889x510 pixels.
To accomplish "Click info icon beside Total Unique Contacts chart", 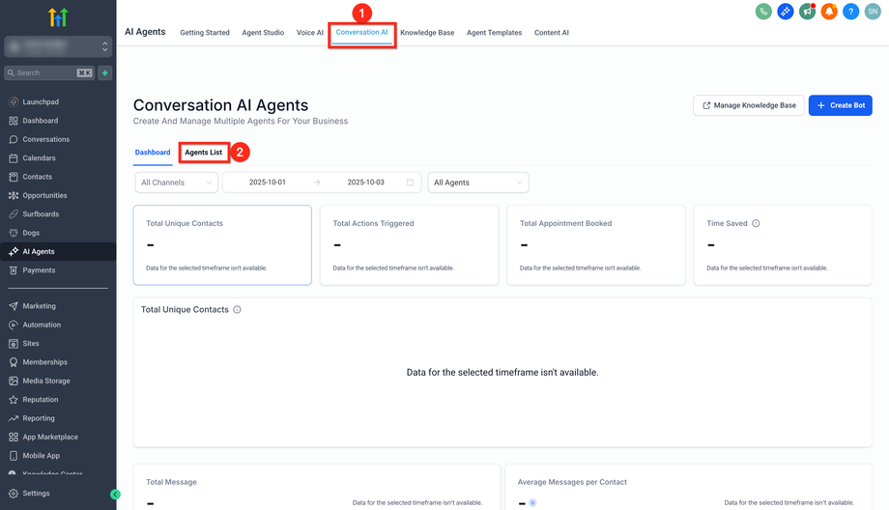I will [237, 310].
